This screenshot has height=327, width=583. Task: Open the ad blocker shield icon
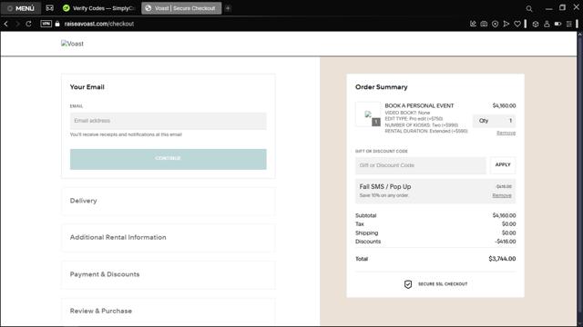(495, 24)
